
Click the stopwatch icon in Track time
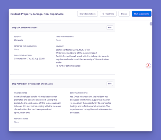coord(103,14)
